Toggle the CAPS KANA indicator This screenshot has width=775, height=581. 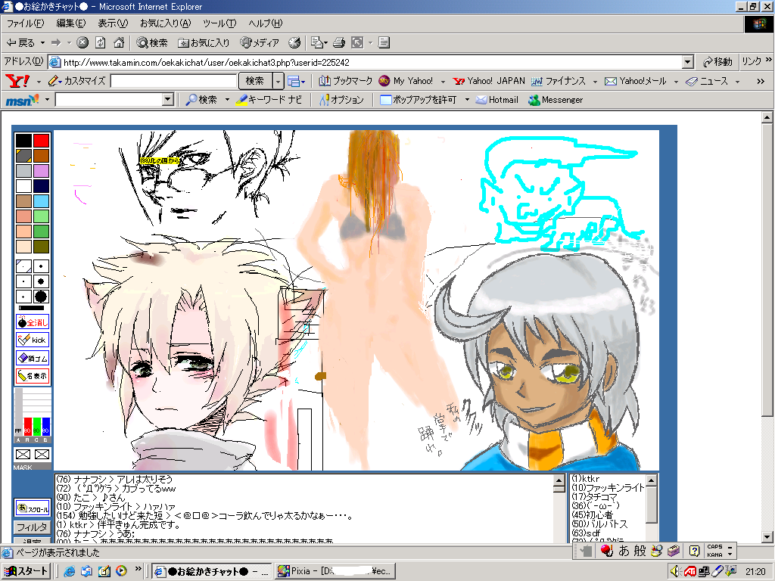coord(714,551)
